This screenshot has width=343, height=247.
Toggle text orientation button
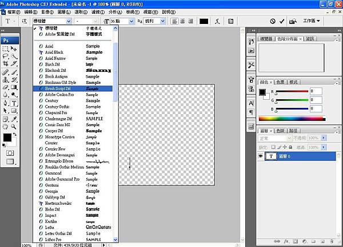click(x=24, y=21)
